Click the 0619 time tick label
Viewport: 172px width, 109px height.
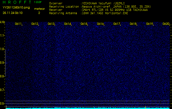click(150, 24)
